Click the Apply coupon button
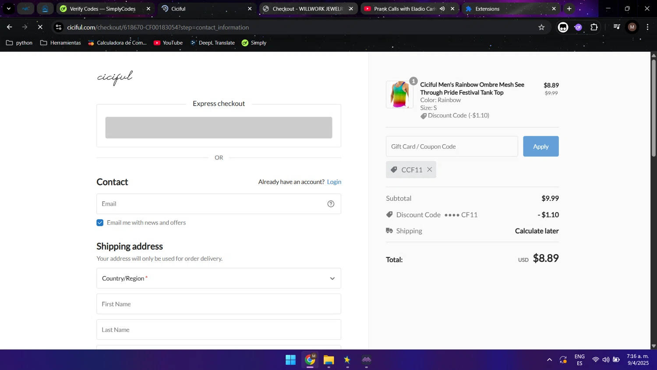 click(540, 146)
